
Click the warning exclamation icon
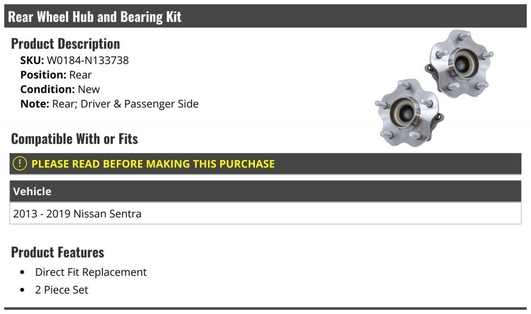coord(20,163)
